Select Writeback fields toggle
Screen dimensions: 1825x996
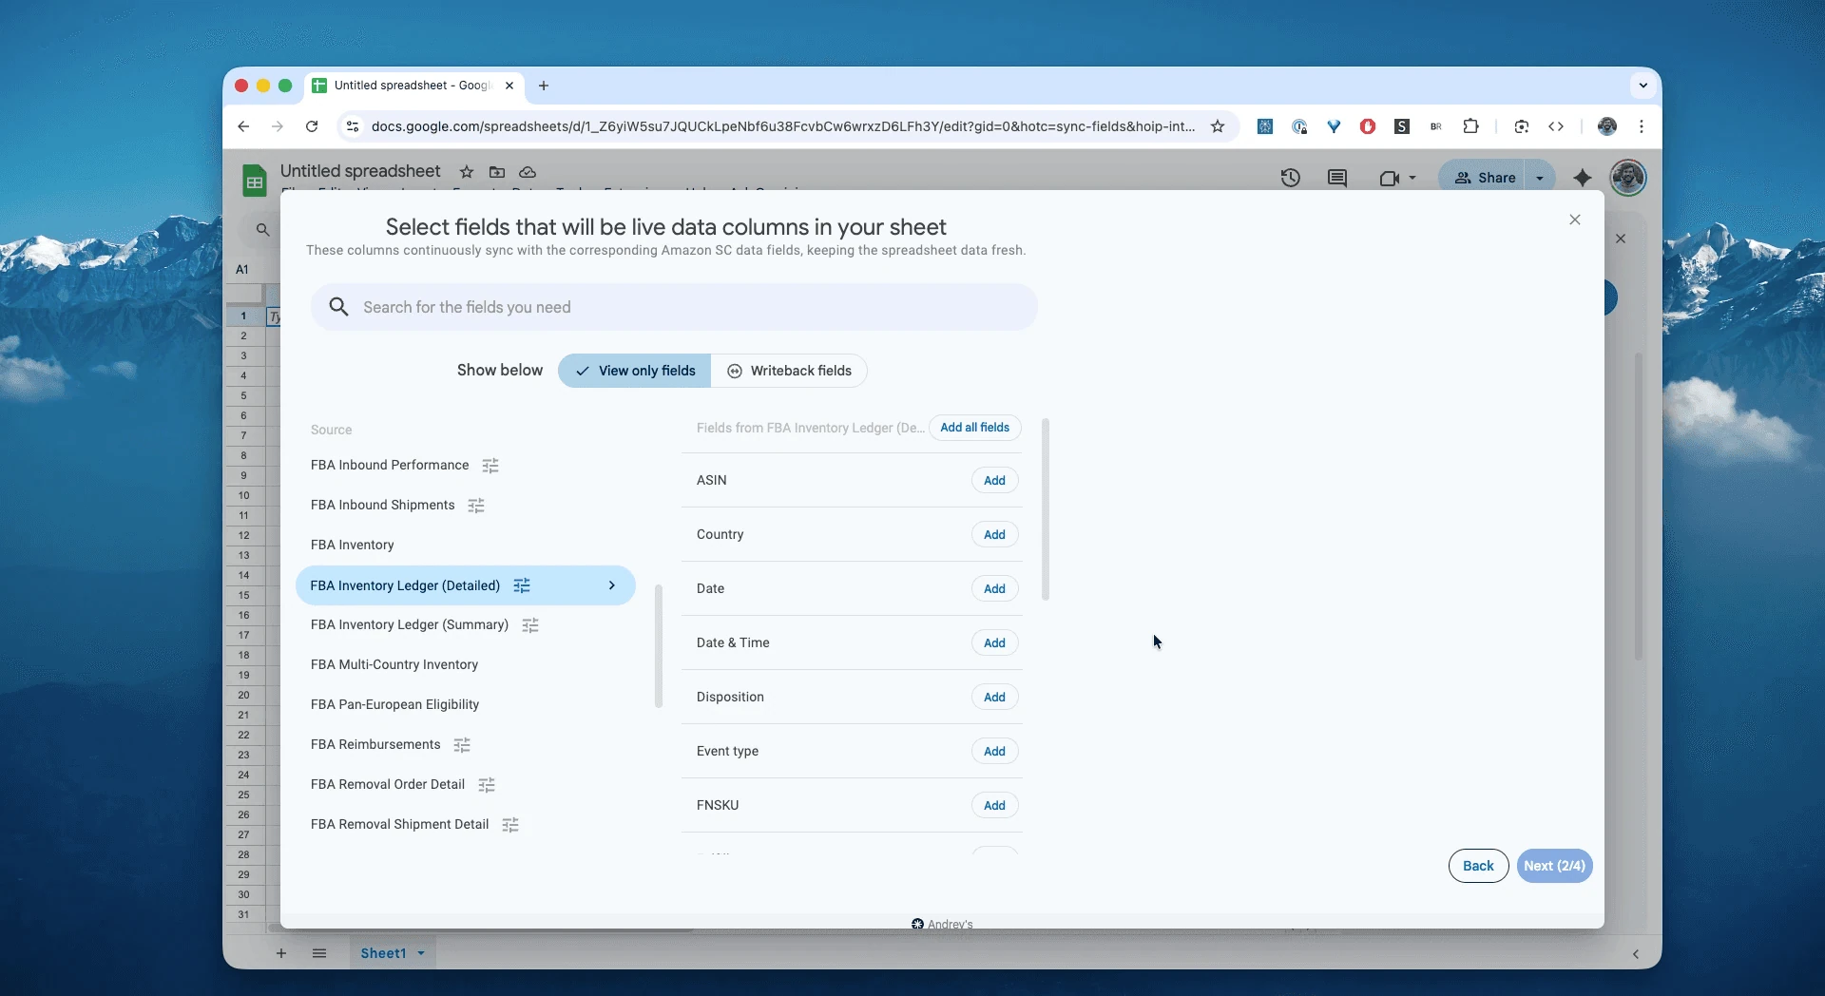click(x=789, y=371)
